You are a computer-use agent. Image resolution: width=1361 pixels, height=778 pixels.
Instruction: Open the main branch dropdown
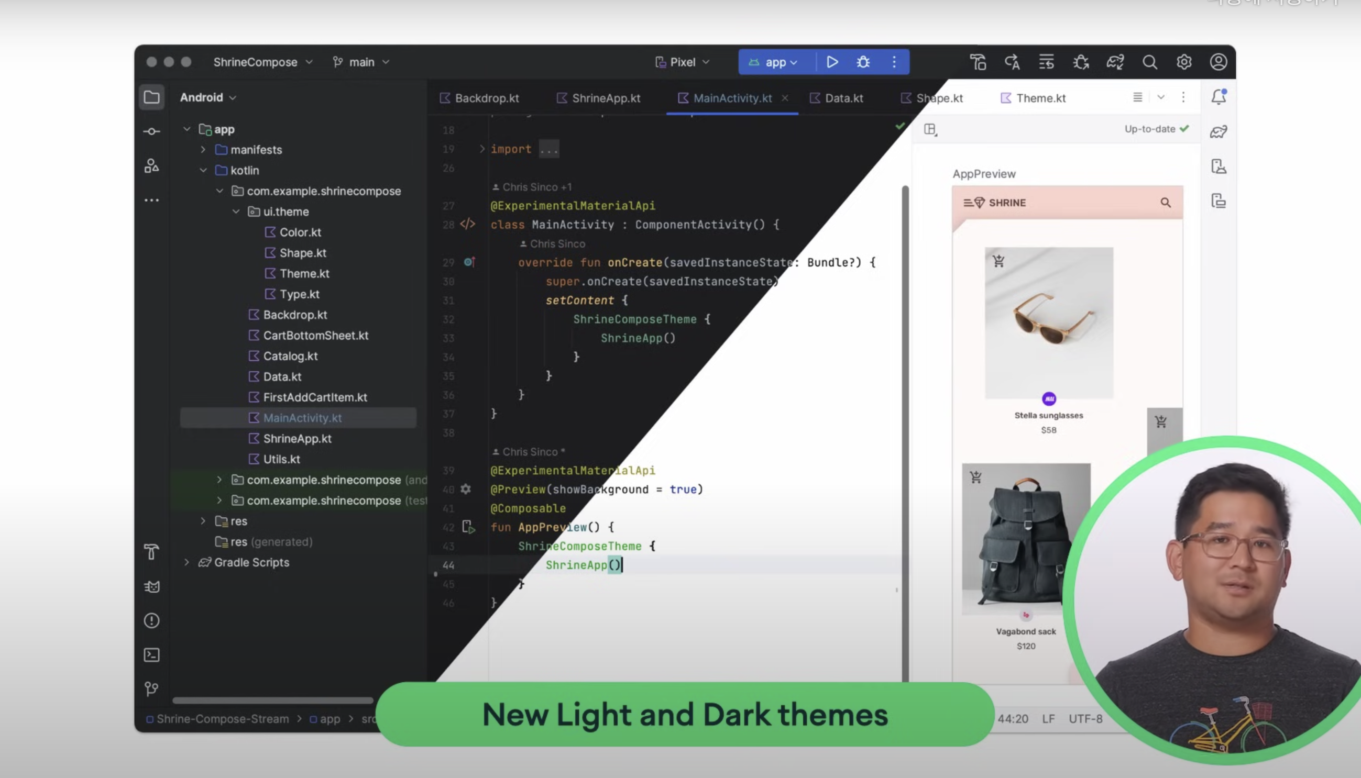(361, 62)
